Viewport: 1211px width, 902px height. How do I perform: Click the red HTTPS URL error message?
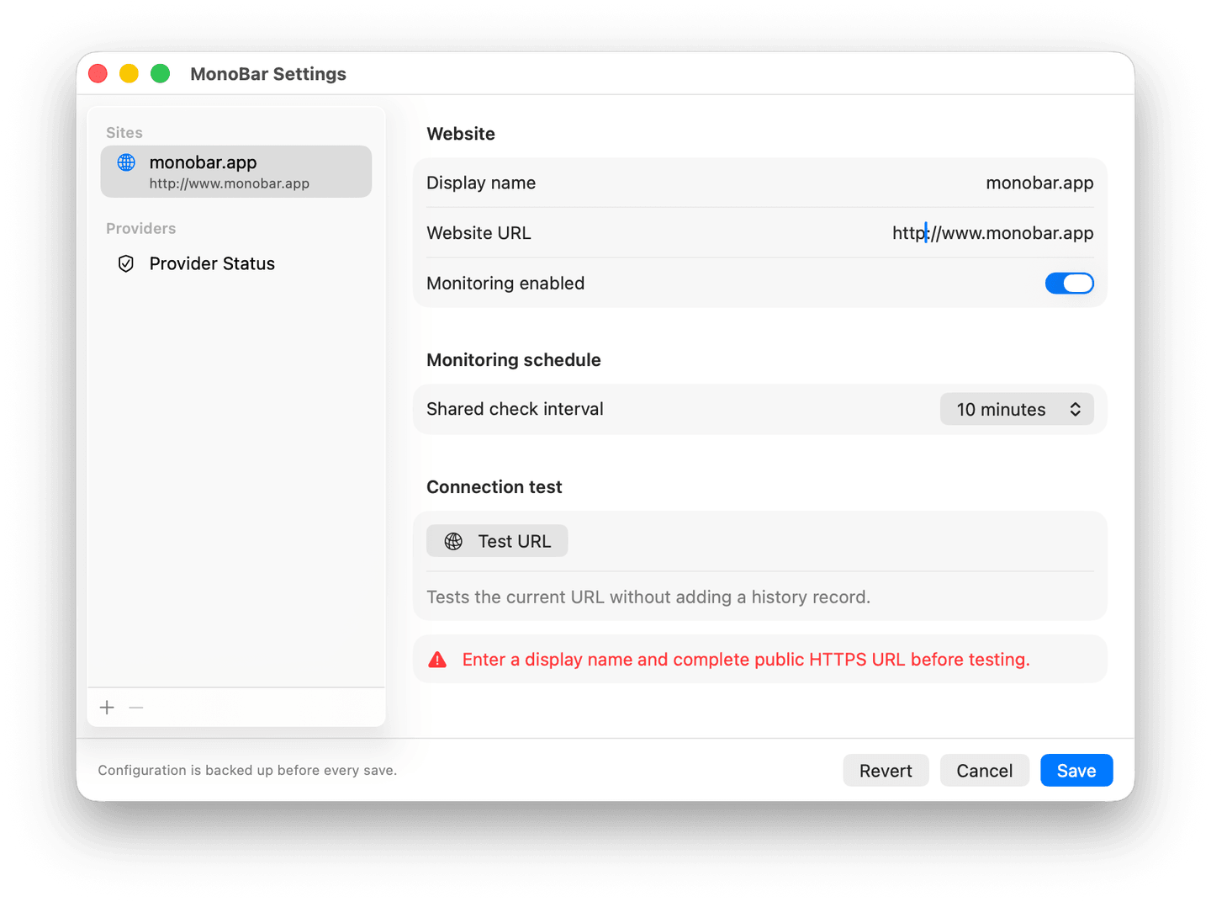pyautogui.click(x=746, y=660)
